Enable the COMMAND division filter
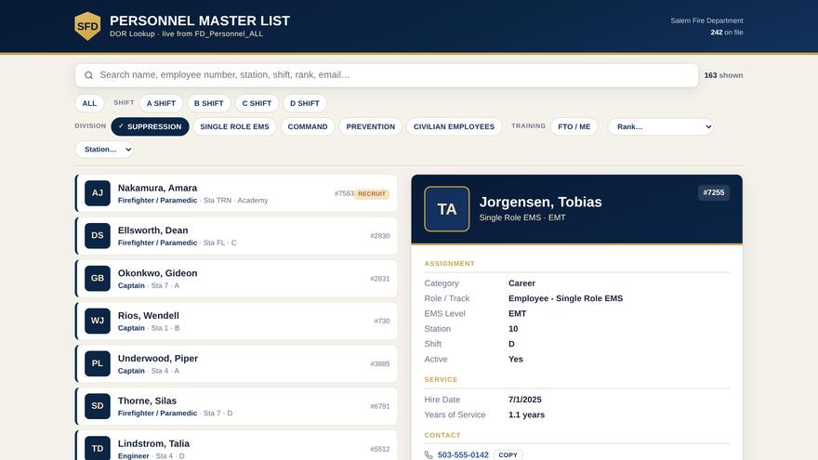The height and width of the screenshot is (460, 818). (308, 126)
